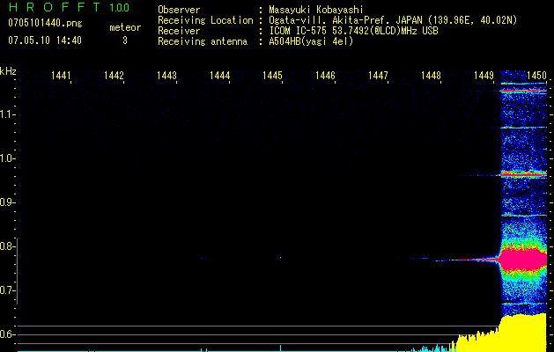Select the file name 0705101440.png
This screenshot has height=352, width=554.
click(x=45, y=23)
